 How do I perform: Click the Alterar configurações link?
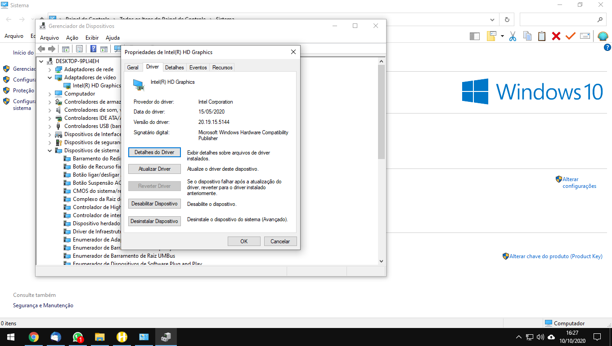coord(579,182)
